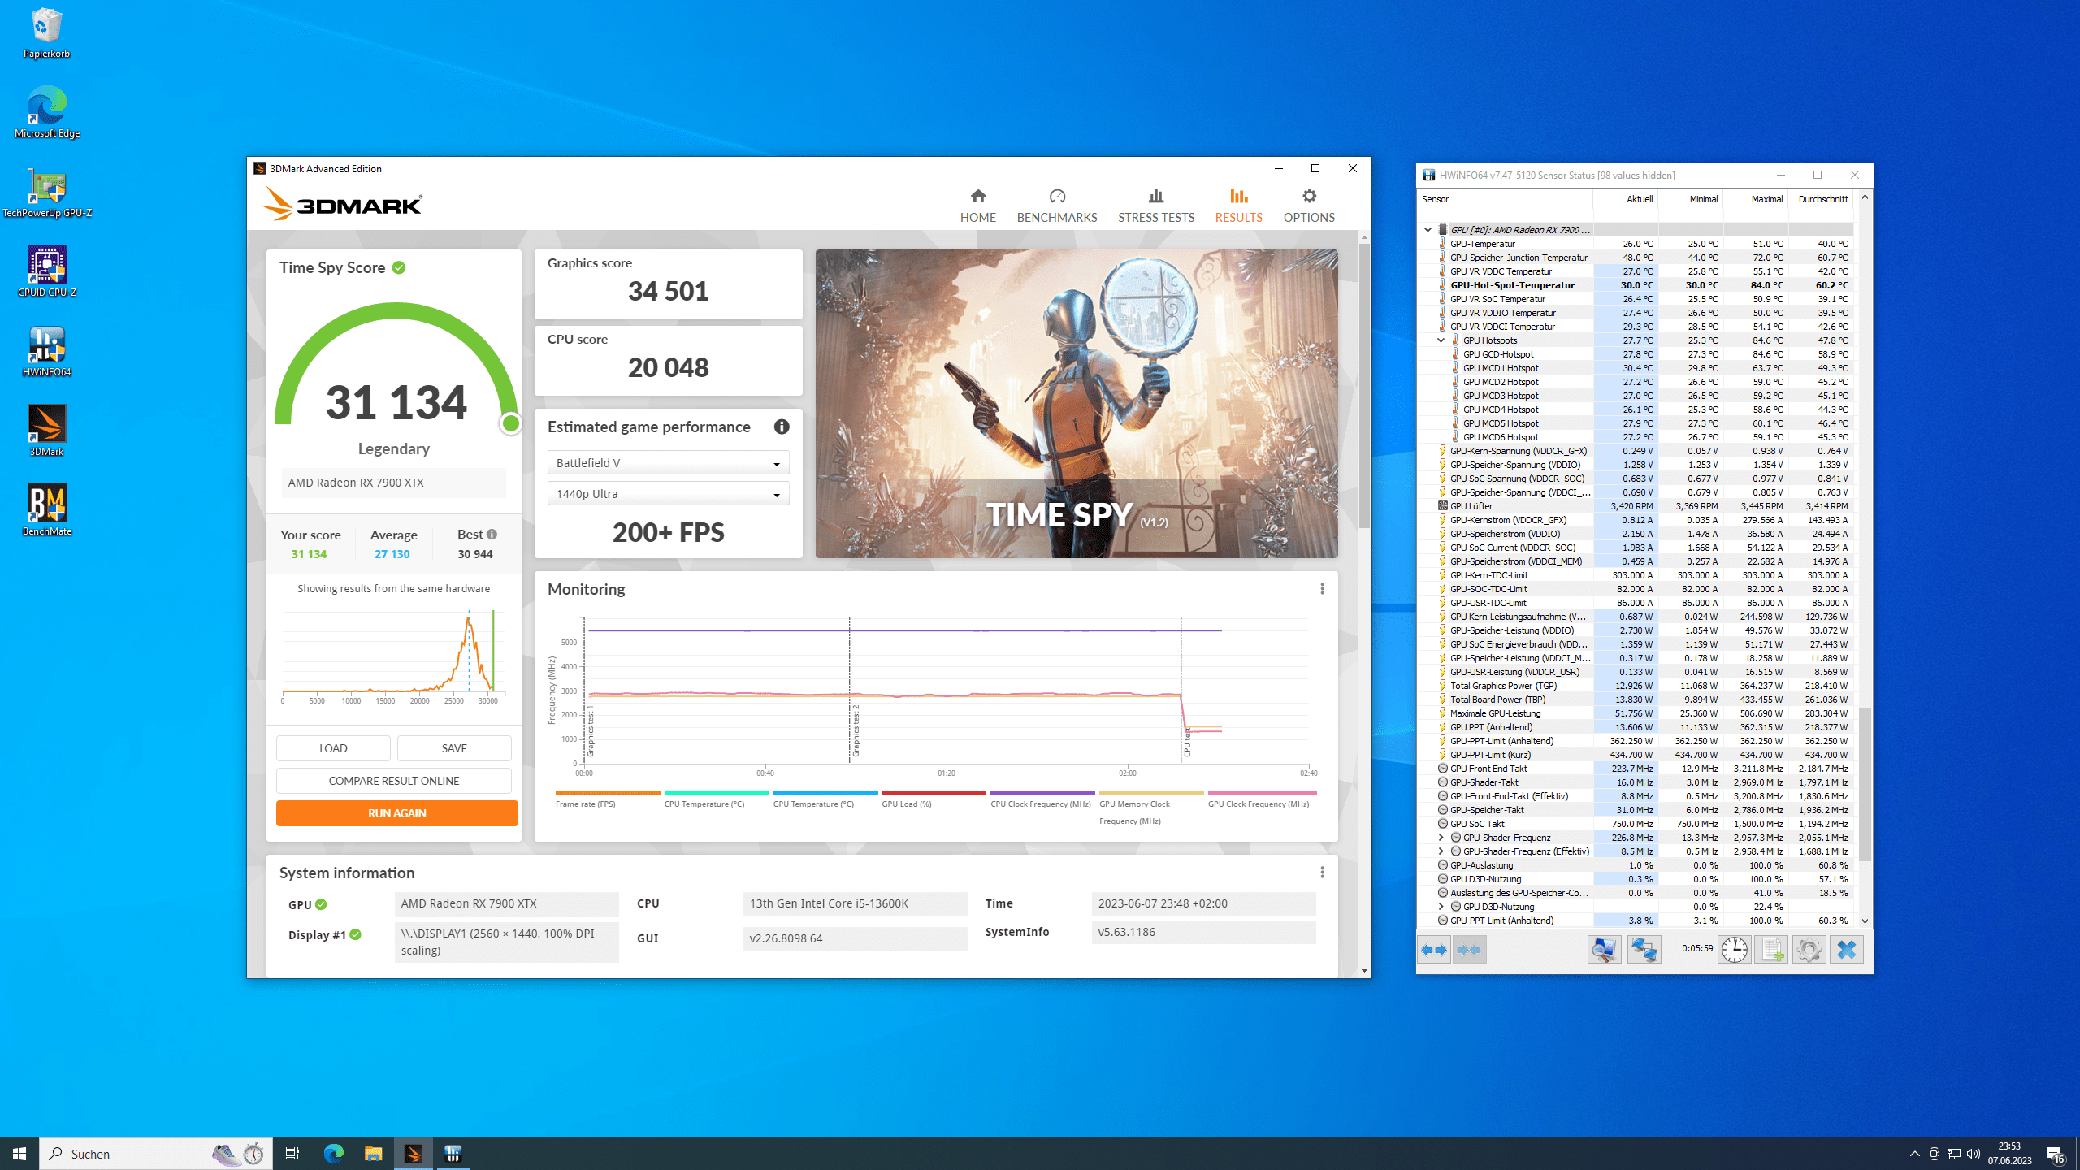Click the info icon beside Estimated game performance
This screenshot has width=2080, height=1170.
click(x=781, y=427)
